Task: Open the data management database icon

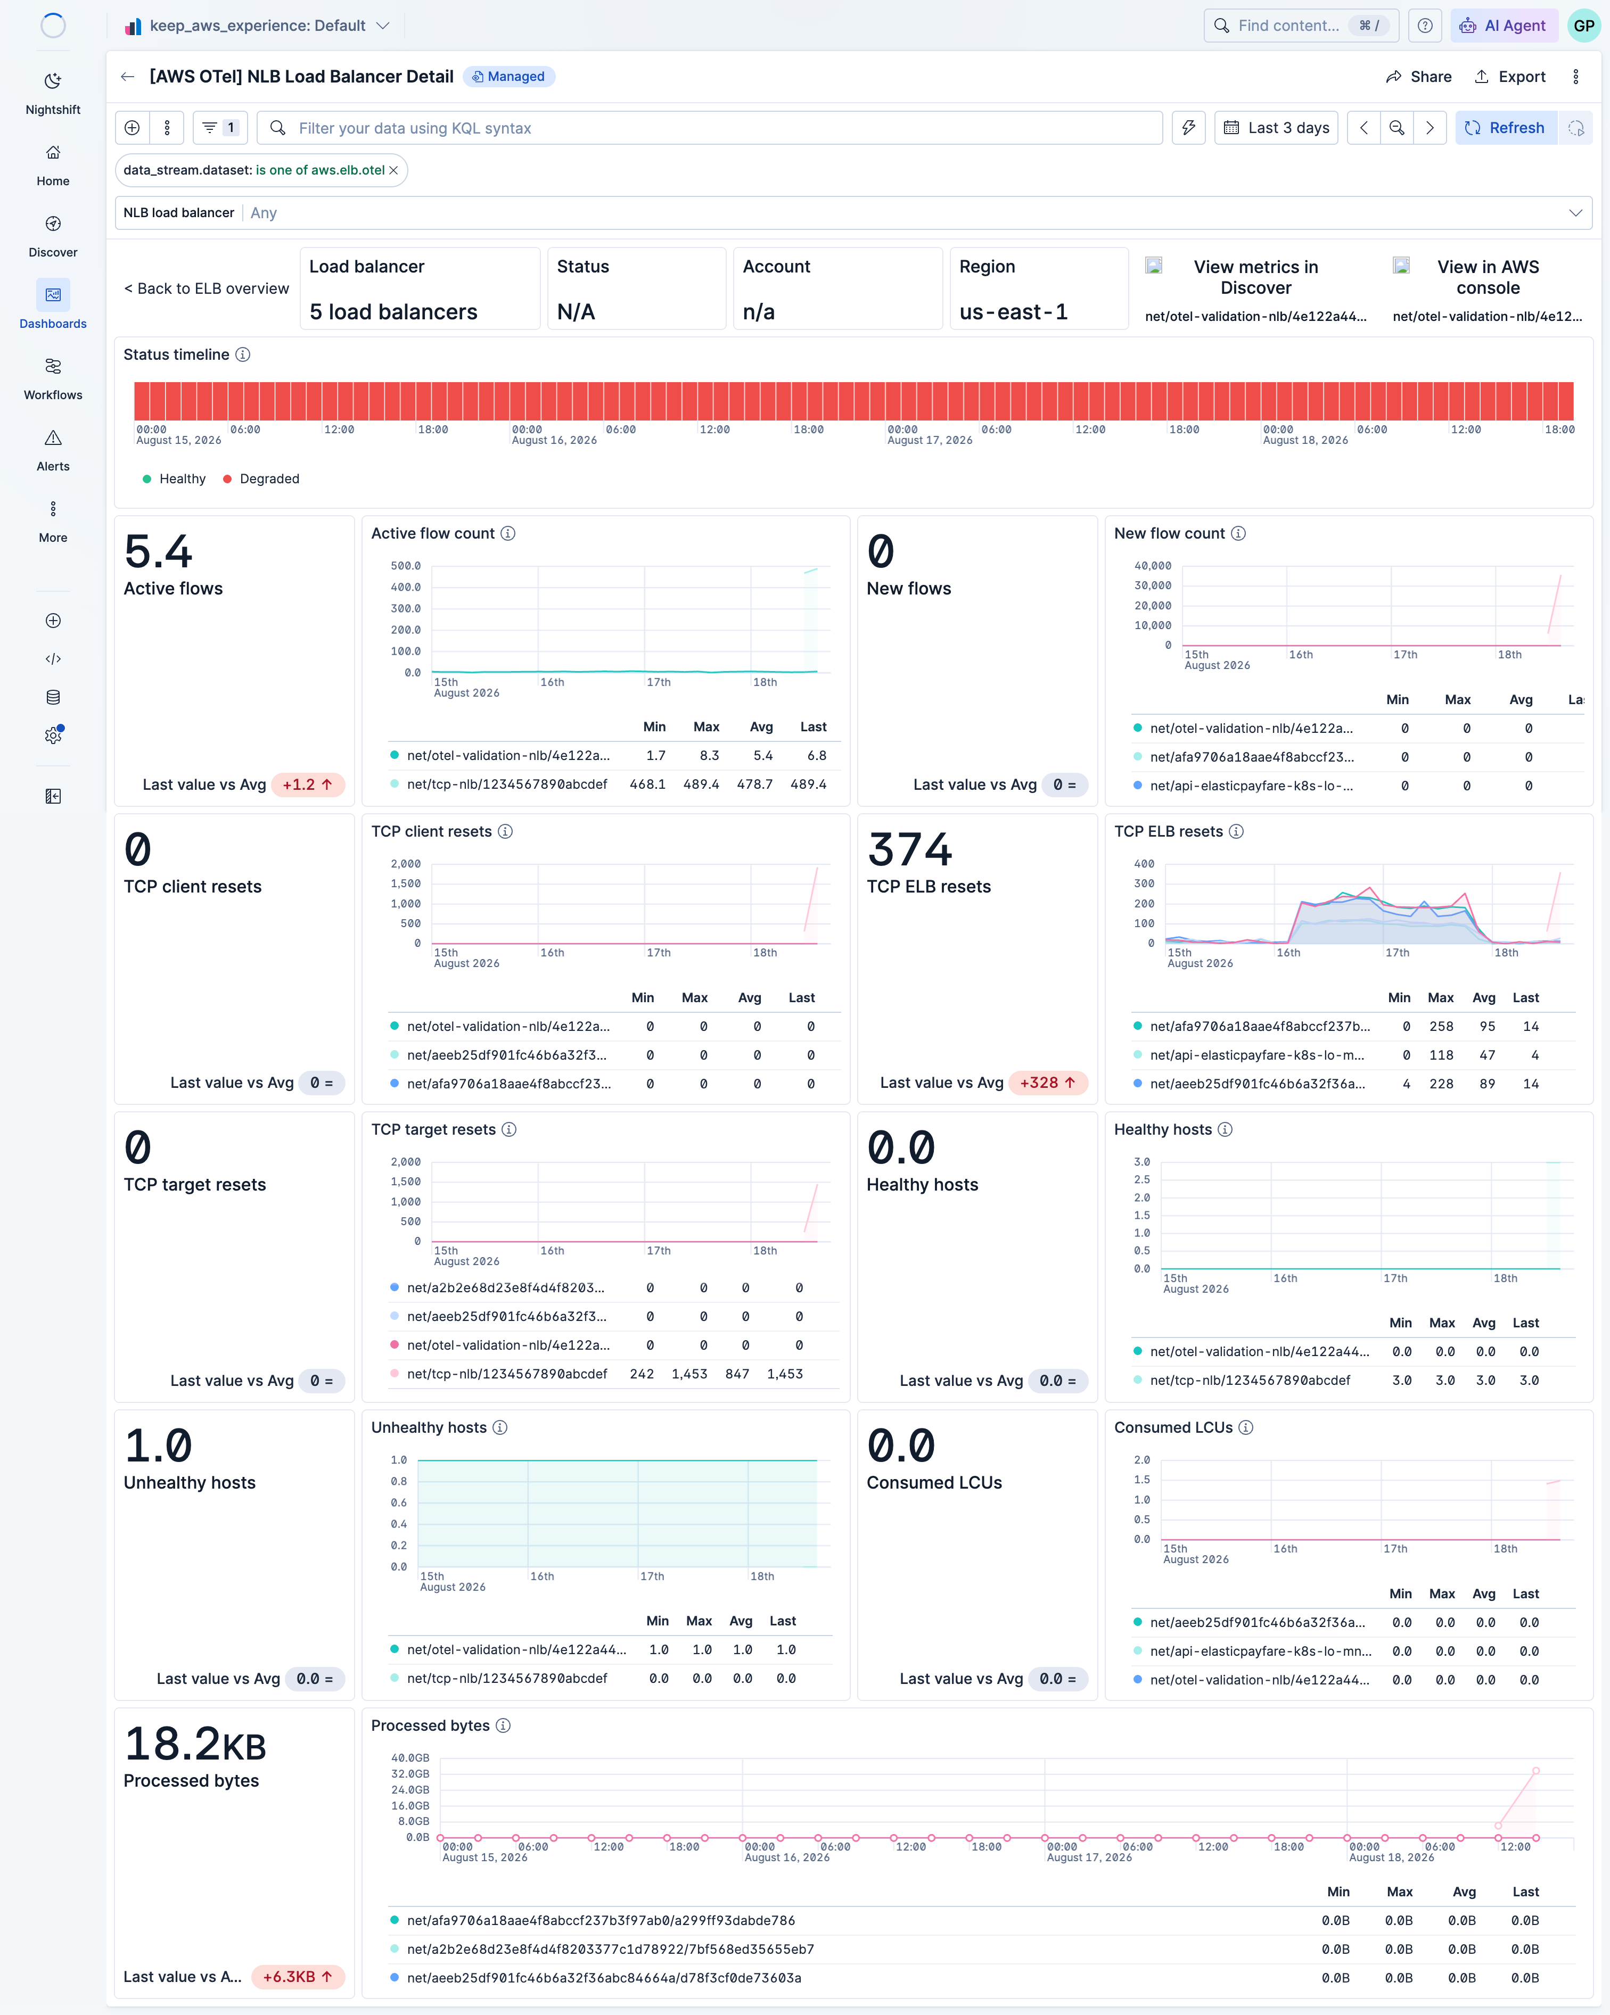Action: [53, 697]
